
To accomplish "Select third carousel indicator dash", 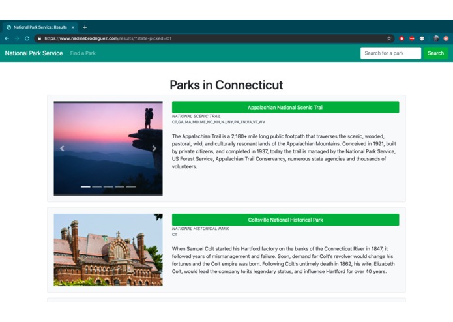I will 108,187.
